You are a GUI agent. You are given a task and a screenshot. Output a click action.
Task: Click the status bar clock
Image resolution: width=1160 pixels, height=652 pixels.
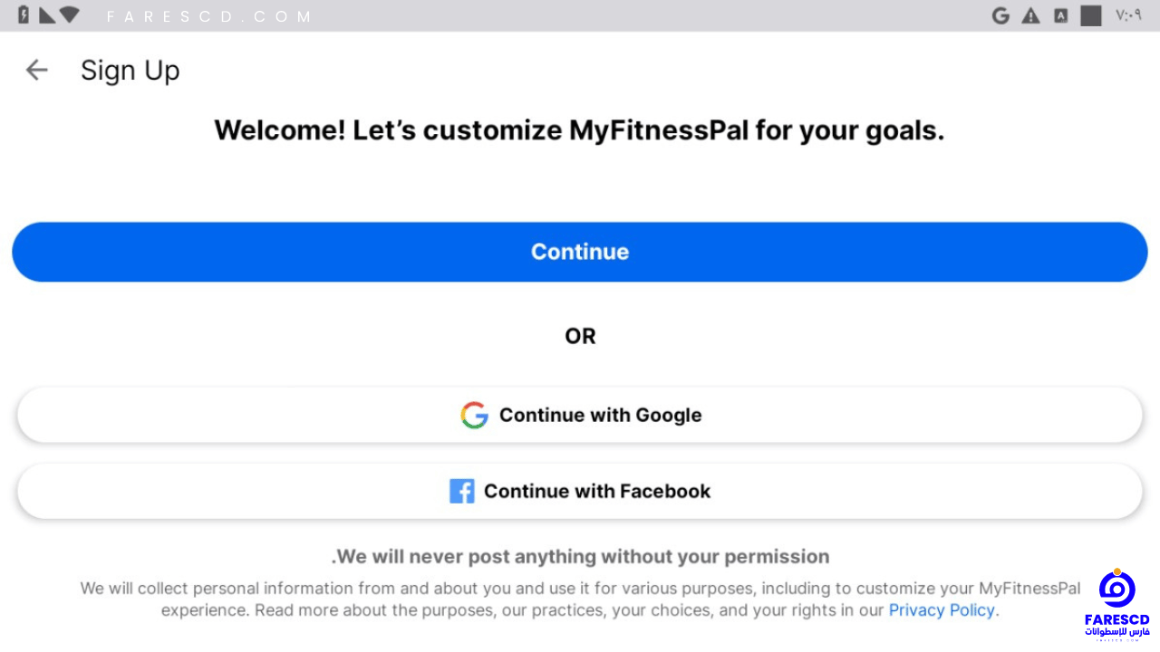click(x=1128, y=15)
